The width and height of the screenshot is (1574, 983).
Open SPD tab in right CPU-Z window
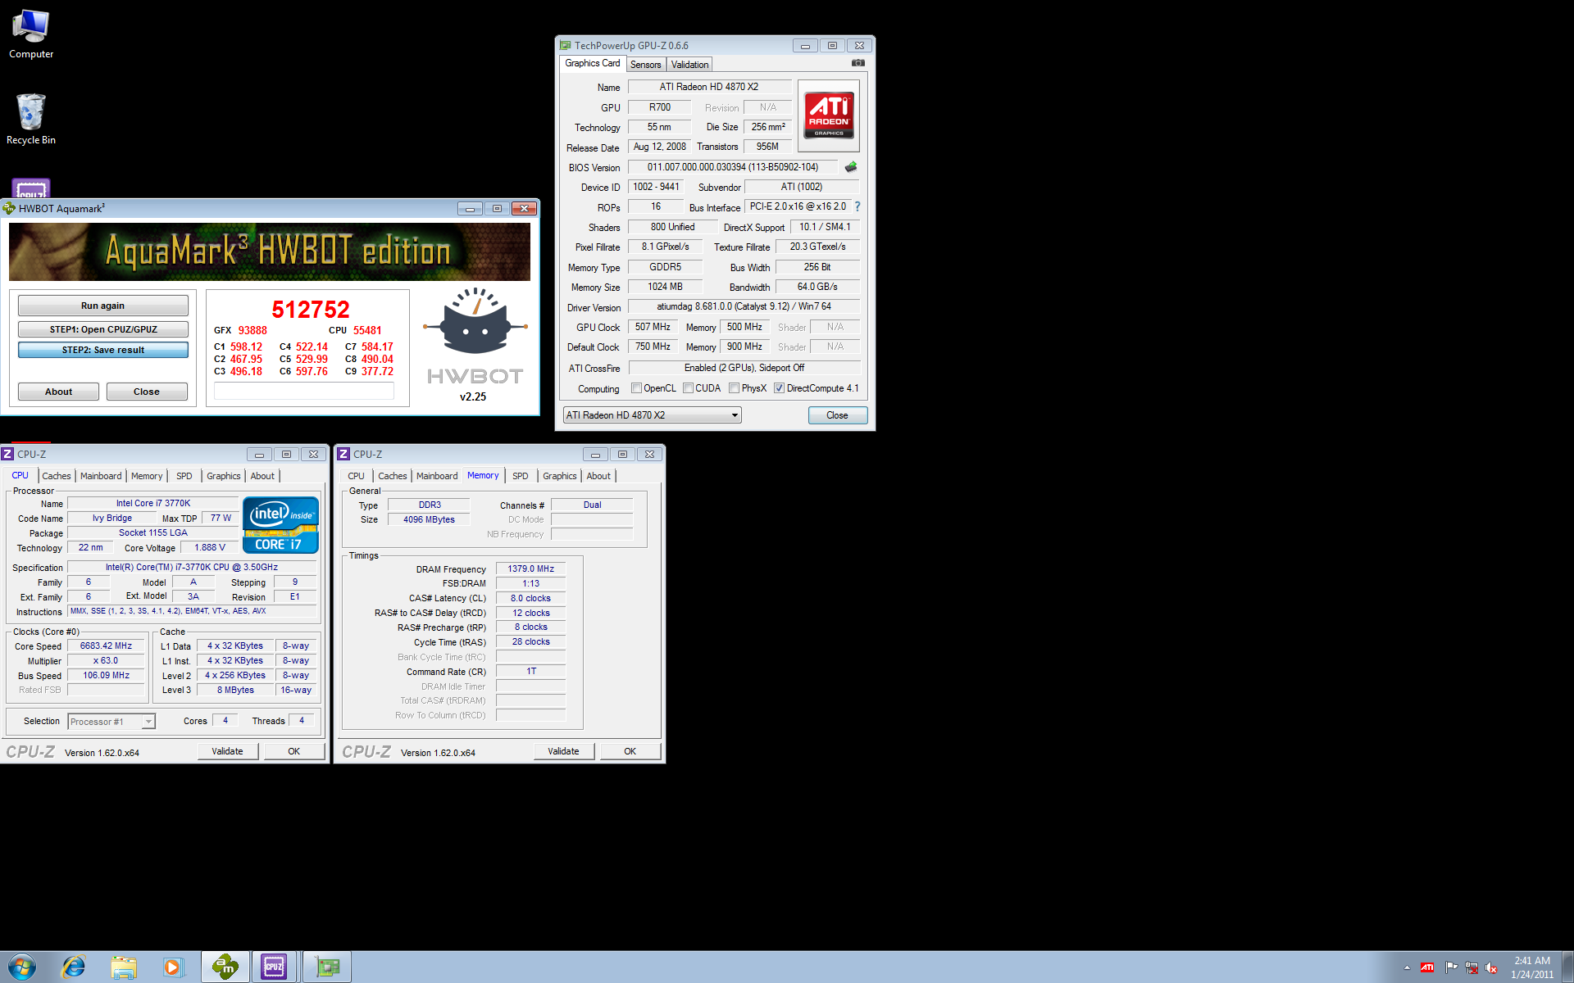pos(521,476)
